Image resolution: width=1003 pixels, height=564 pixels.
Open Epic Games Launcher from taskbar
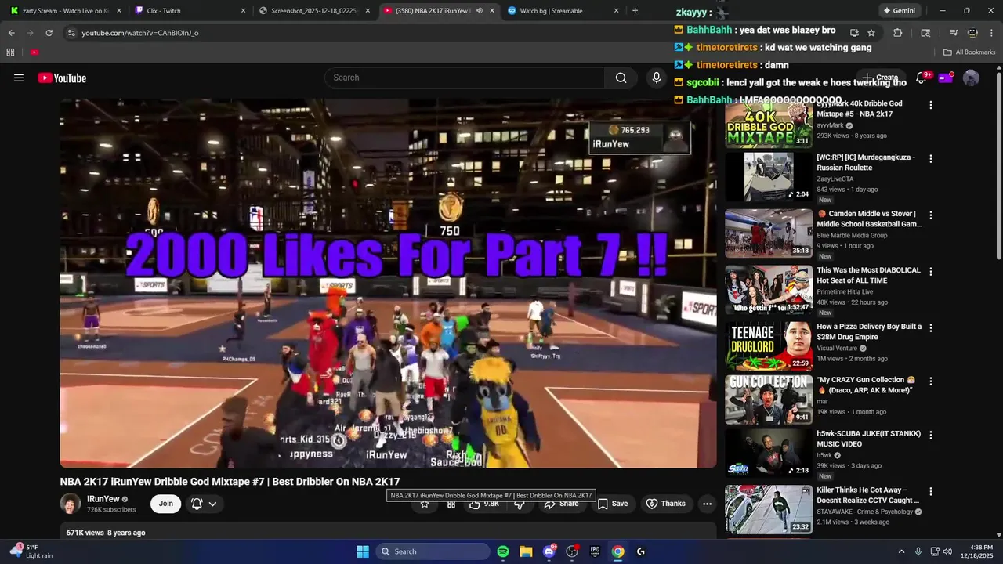(595, 551)
